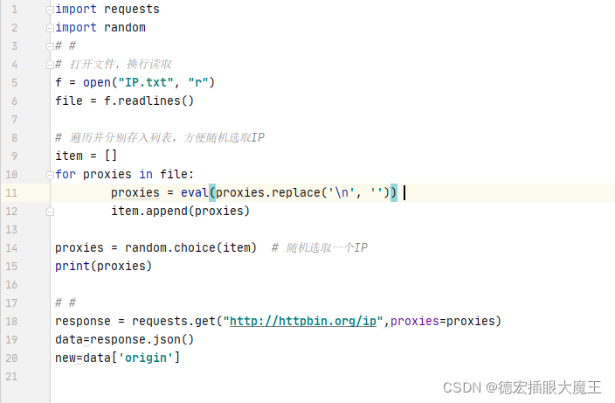Viewport: 615px width, 403px height.
Task: Collapse the for proxies loop fold marker
Action: pyautogui.click(x=50, y=175)
